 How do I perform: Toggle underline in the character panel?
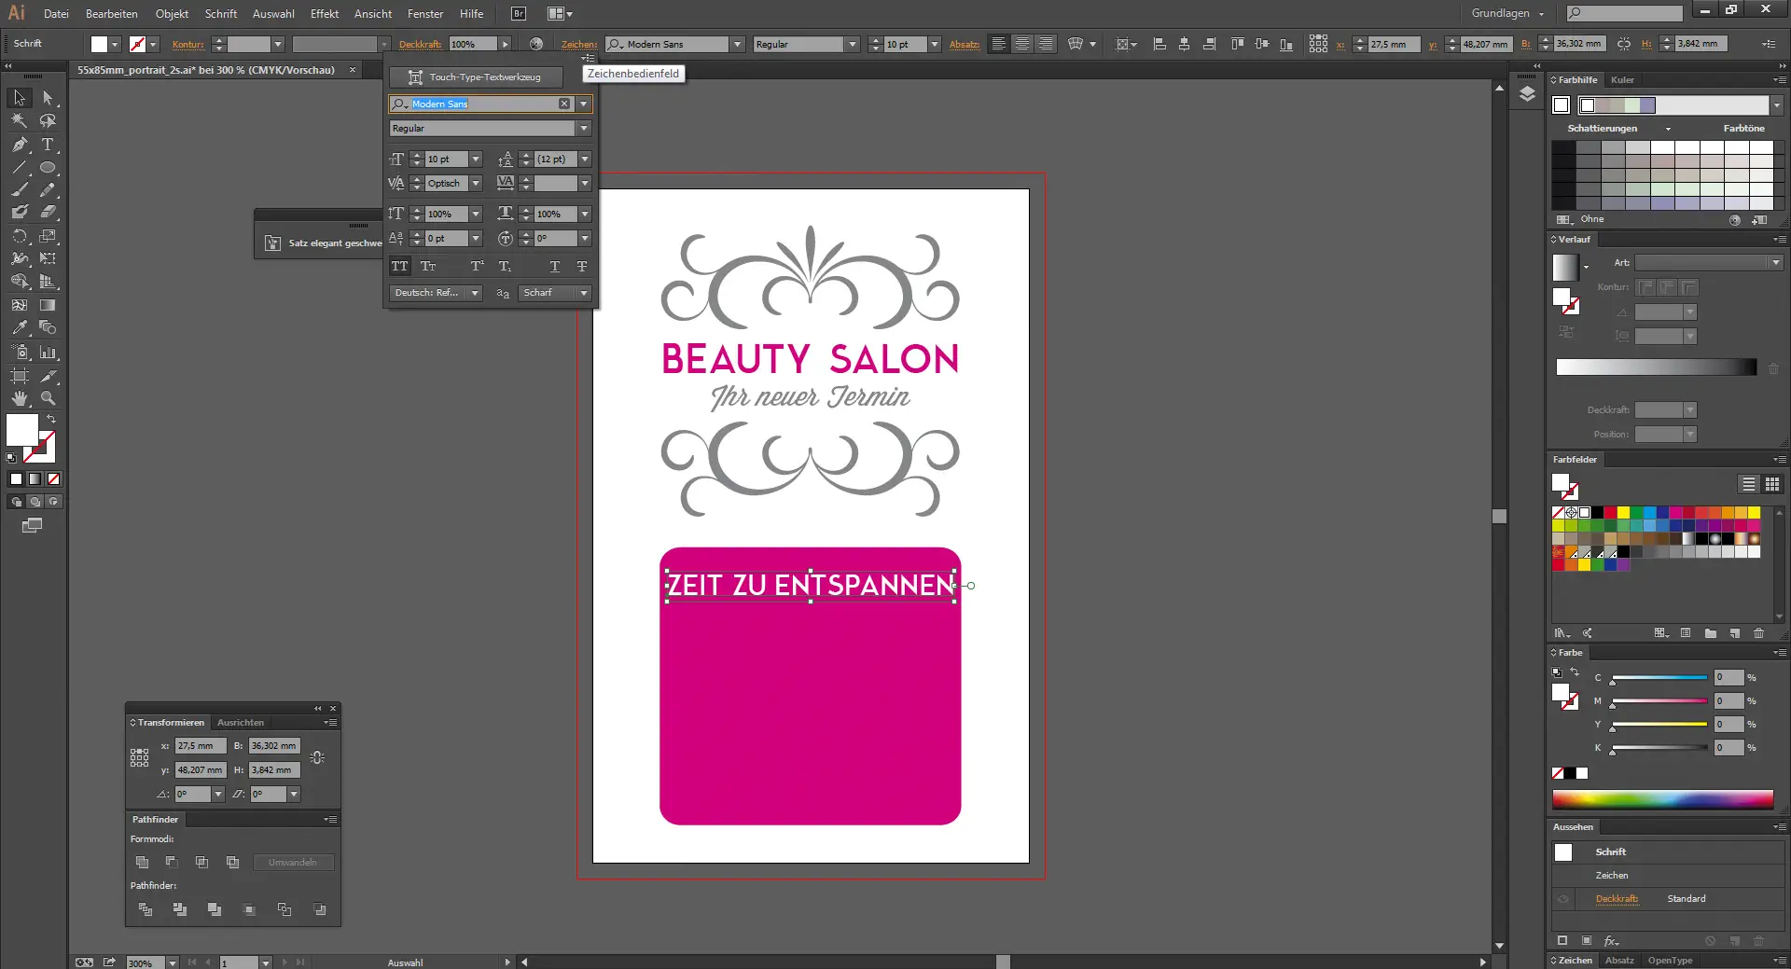coord(554,267)
